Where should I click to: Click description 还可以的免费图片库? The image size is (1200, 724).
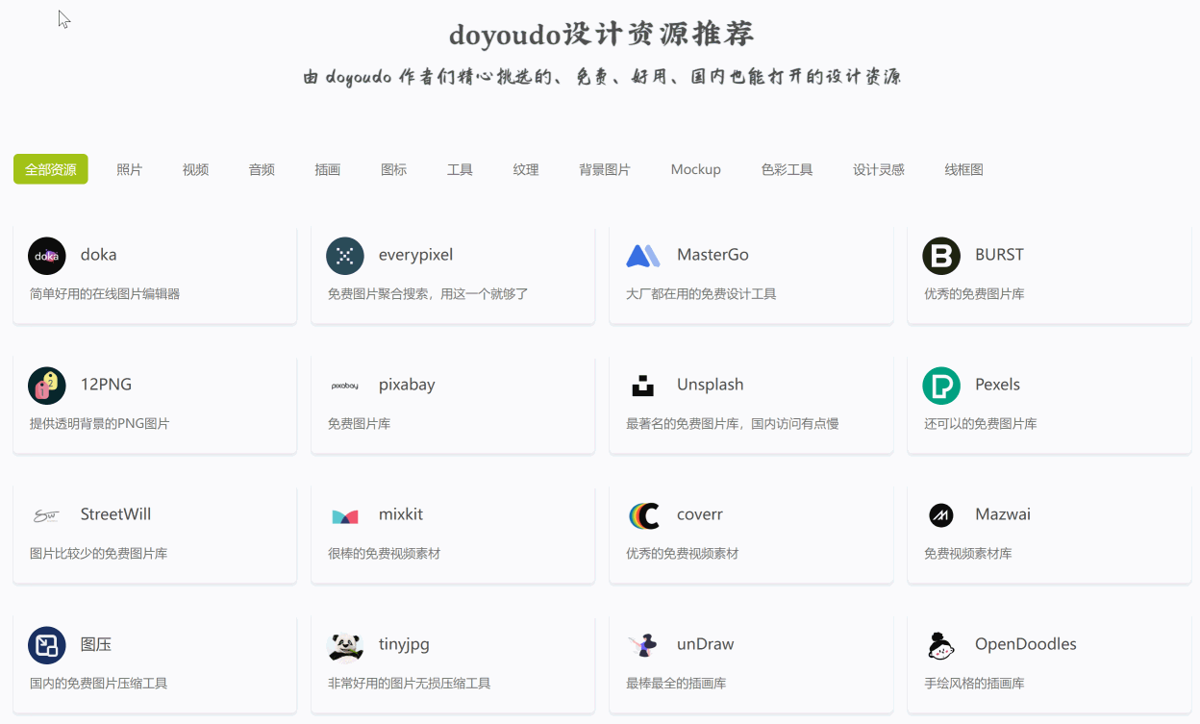pos(981,424)
